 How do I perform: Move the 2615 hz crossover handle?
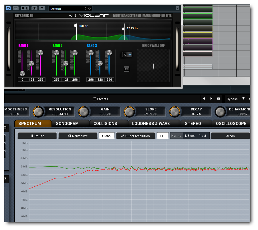click(x=123, y=29)
